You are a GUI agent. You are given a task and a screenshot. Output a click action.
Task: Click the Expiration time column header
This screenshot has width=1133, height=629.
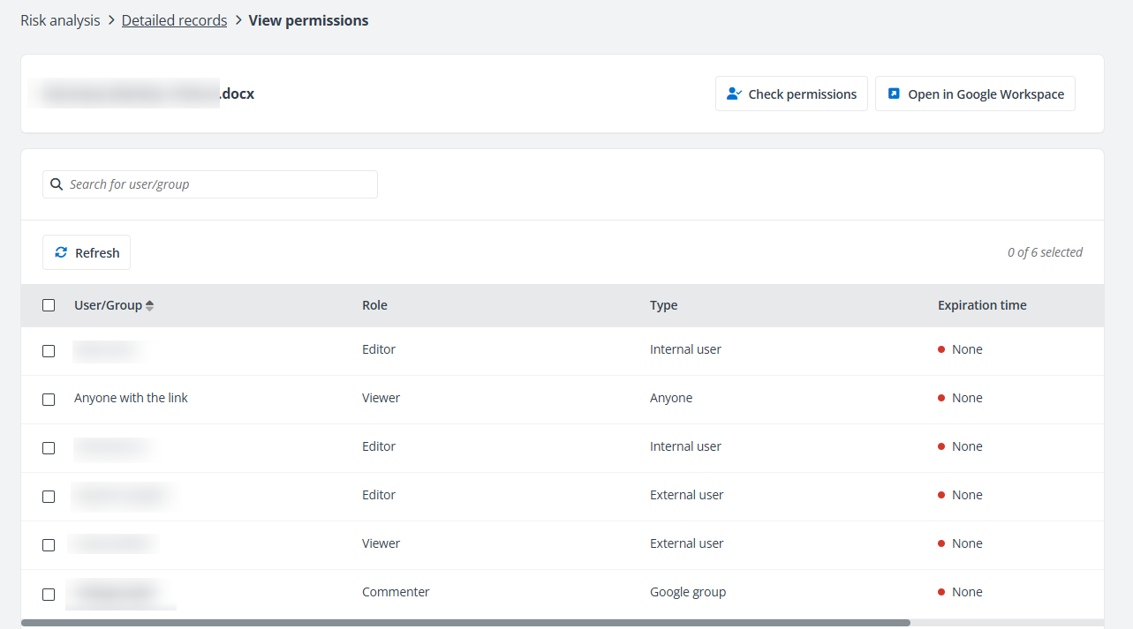[981, 304]
